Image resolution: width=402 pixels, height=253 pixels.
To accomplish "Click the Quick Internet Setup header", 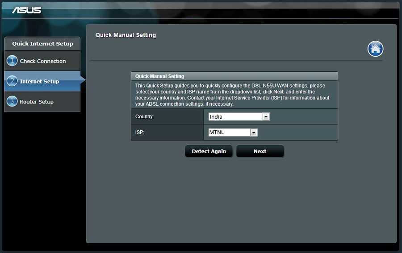I will [42, 44].
